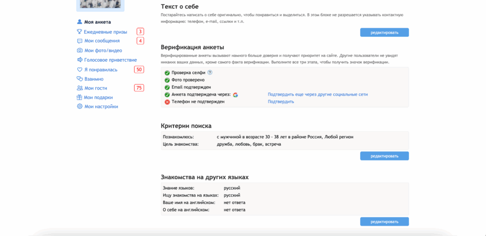
Task: Click редактировать under Текст о себе
Action: [384, 33]
